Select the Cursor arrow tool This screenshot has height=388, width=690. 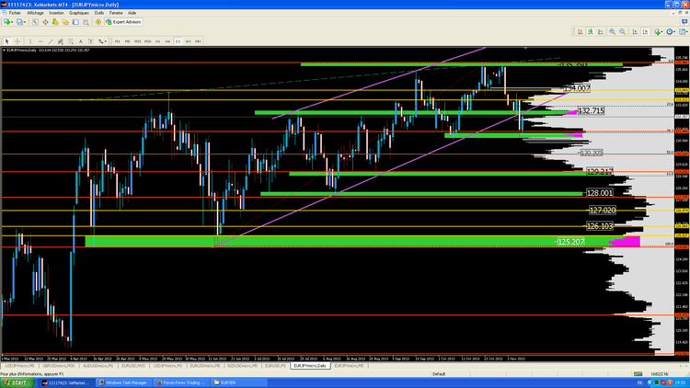click(6, 41)
